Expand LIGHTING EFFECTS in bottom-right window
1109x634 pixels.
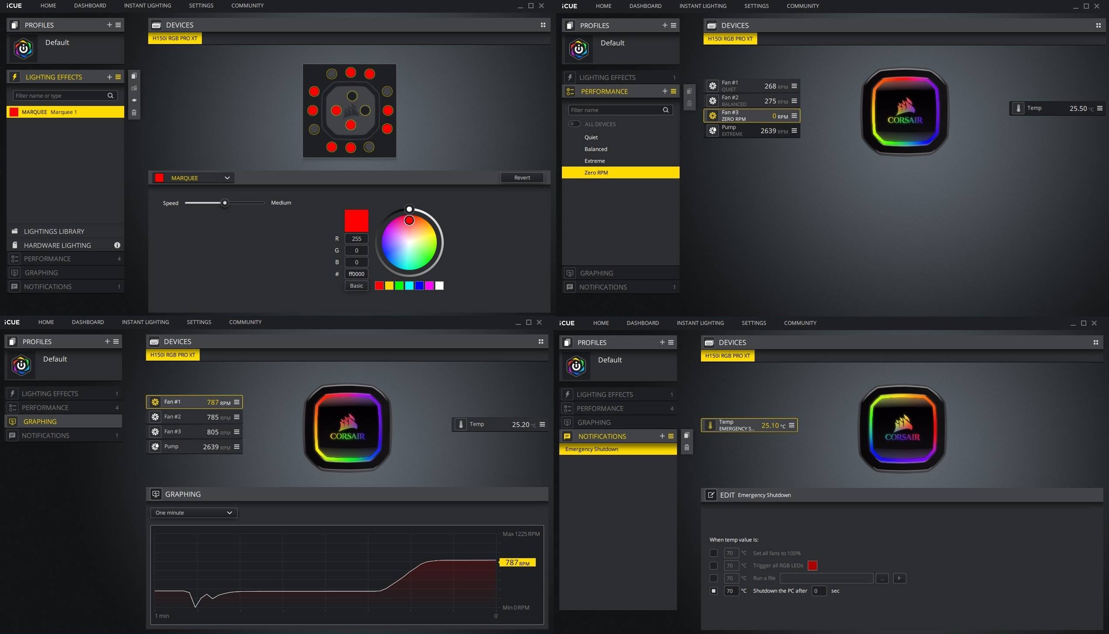pyautogui.click(x=618, y=394)
